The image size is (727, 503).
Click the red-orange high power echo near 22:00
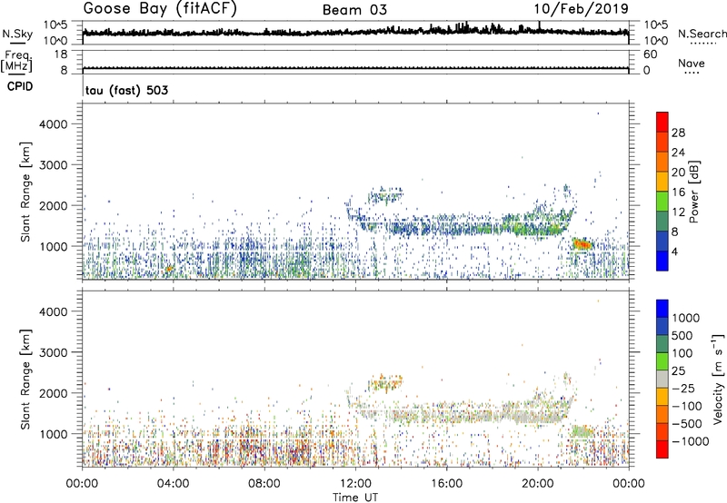[x=582, y=243]
